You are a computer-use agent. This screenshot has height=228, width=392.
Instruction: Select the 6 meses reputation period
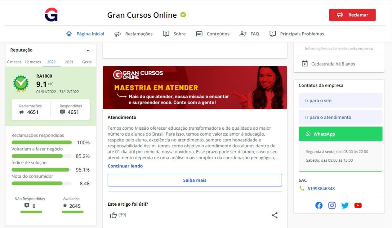[14, 62]
